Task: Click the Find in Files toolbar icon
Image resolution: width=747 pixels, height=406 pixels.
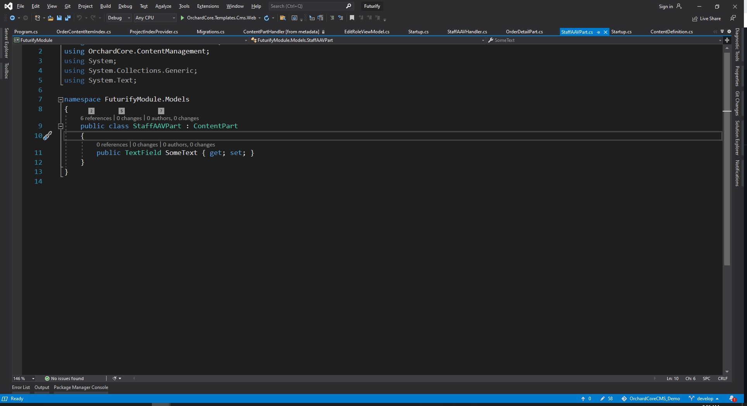Action: click(x=282, y=18)
